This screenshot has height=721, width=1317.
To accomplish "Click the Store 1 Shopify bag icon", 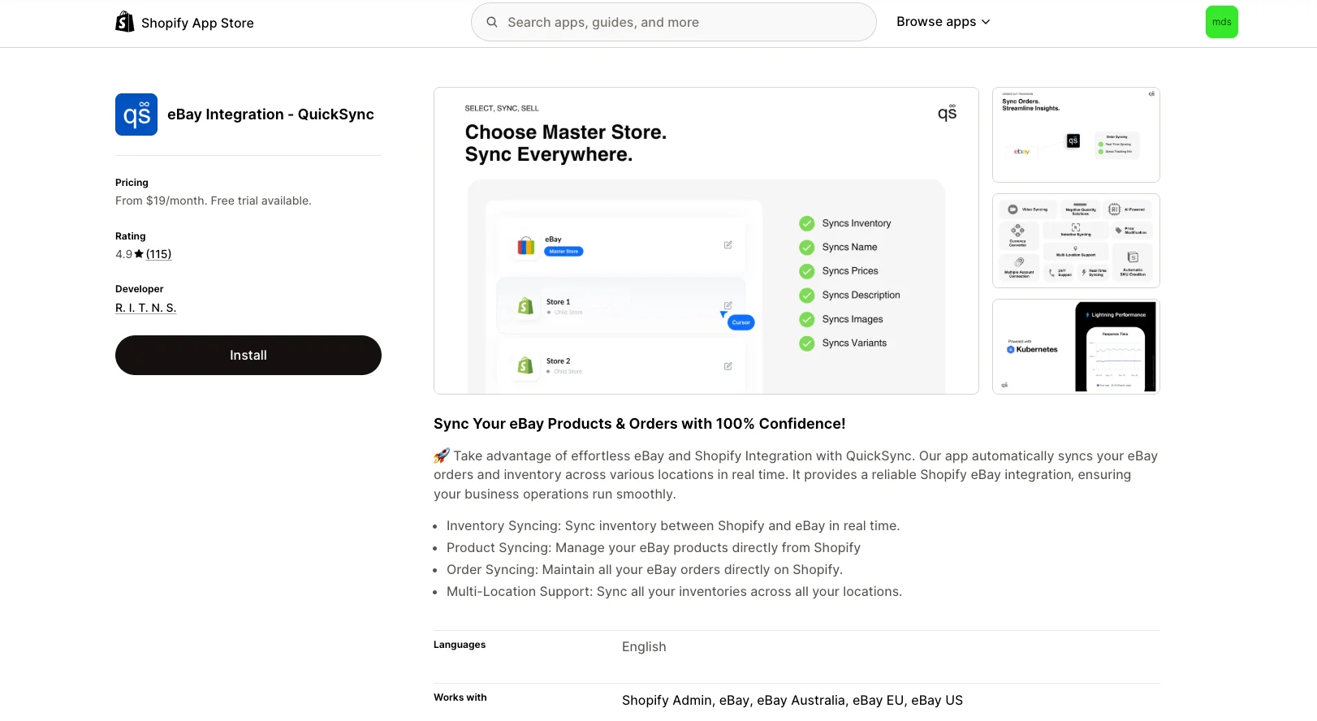I will pyautogui.click(x=526, y=306).
